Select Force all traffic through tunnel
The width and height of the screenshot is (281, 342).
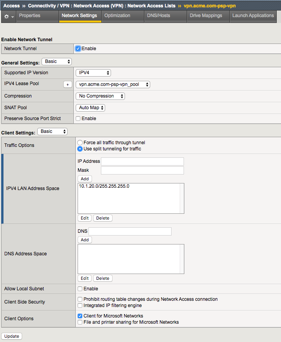80,143
